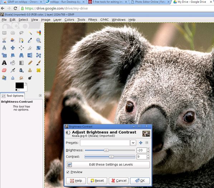Open the Colors menu
Screen dimensions: 214x188
coord(69,20)
